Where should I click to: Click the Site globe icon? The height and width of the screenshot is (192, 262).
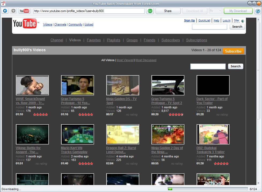click(x=243, y=21)
